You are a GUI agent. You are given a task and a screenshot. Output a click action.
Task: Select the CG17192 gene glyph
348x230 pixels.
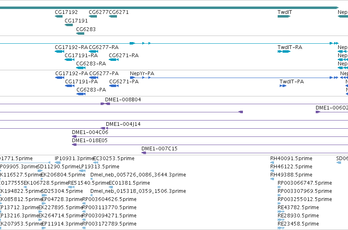click(58, 16)
